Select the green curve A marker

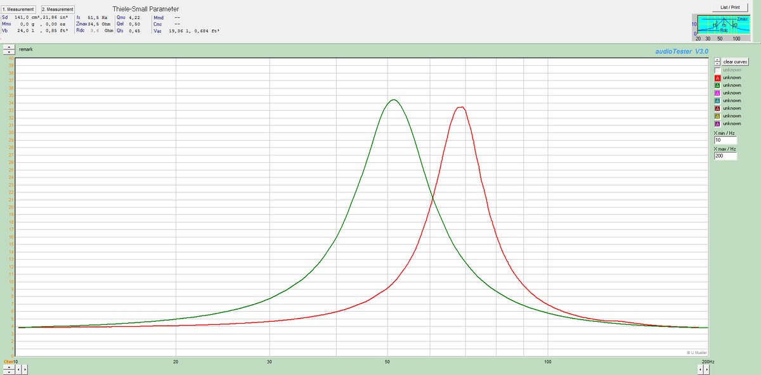[x=717, y=85]
